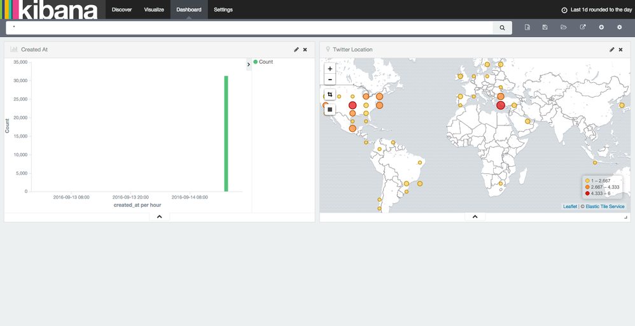Click the 2016-09-13 08:00 axis tick

point(71,197)
